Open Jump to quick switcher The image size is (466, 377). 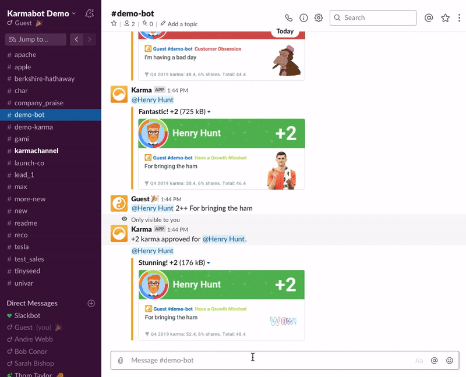coord(36,40)
